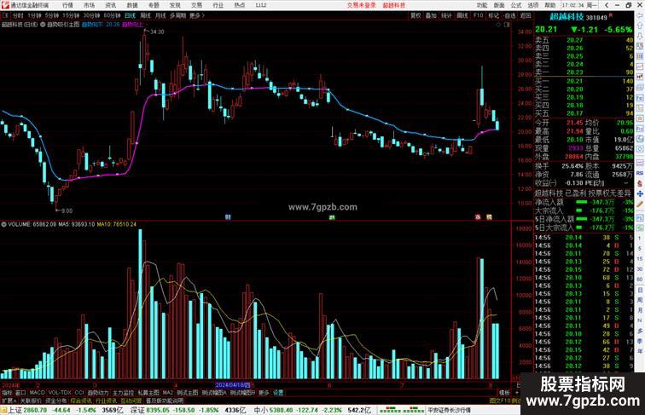Click the stock name 超越科技 heading

tap(567, 17)
